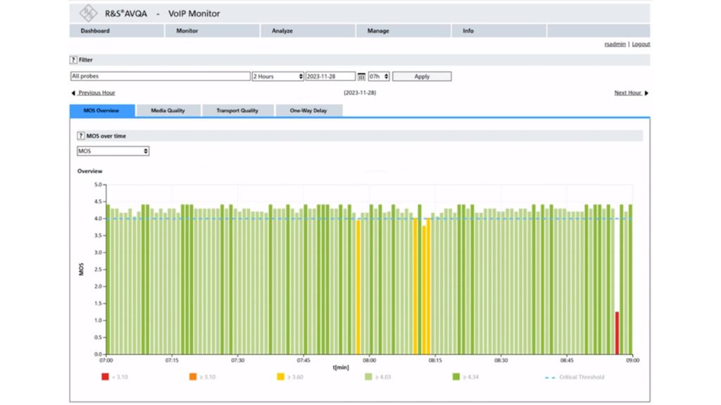
Task: Click the Next Hour right arrow icon
Action: pos(646,93)
